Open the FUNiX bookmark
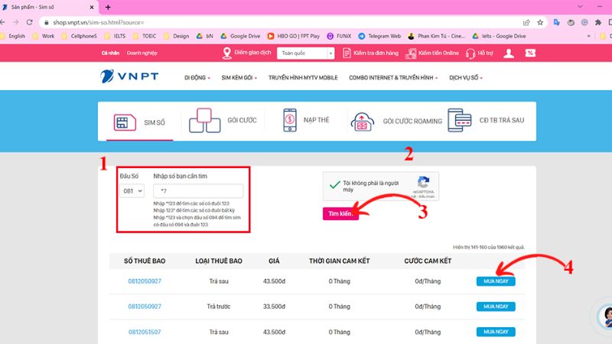The height and width of the screenshot is (344, 612). click(339, 36)
